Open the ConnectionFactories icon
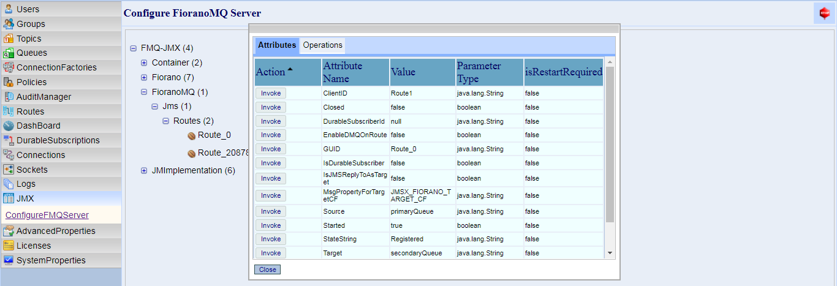This screenshot has width=837, height=286. click(x=9, y=67)
